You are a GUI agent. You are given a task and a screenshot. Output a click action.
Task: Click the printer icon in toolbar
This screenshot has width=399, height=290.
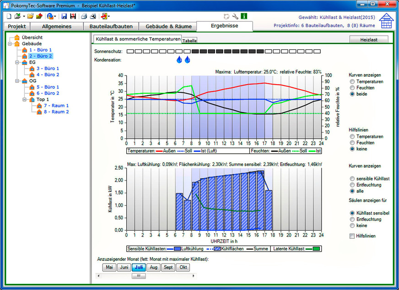[84, 16]
